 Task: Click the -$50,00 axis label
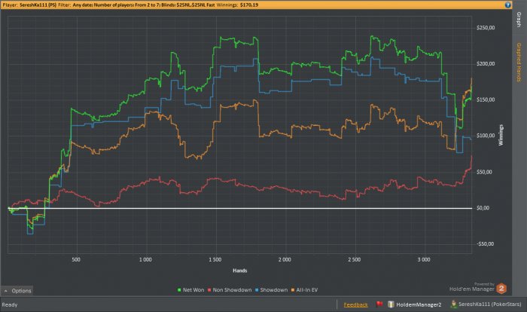(486, 244)
